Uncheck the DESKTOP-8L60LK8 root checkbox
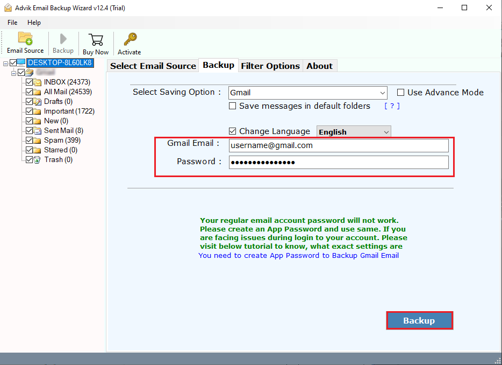 (13, 62)
